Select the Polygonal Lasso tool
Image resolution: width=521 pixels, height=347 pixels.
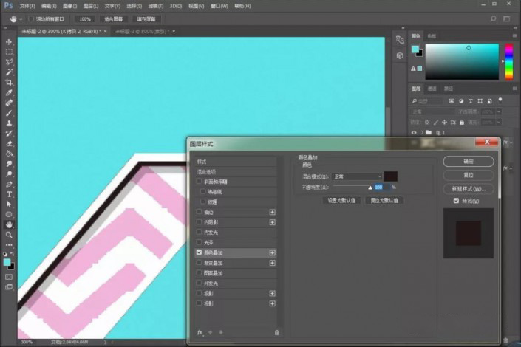pyautogui.click(x=9, y=62)
